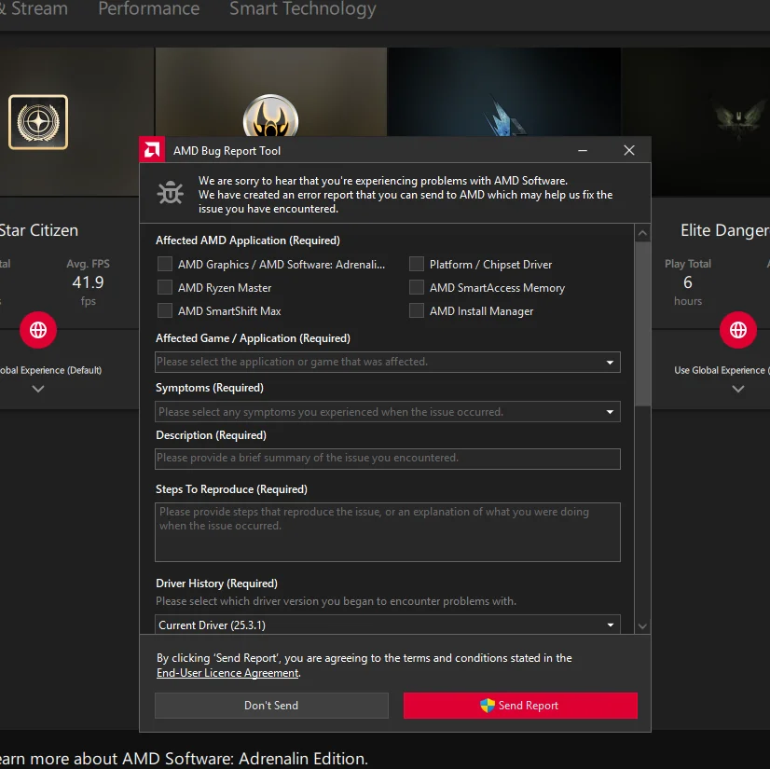Open the Star Citizen game icon
The image size is (770, 769).
point(38,122)
